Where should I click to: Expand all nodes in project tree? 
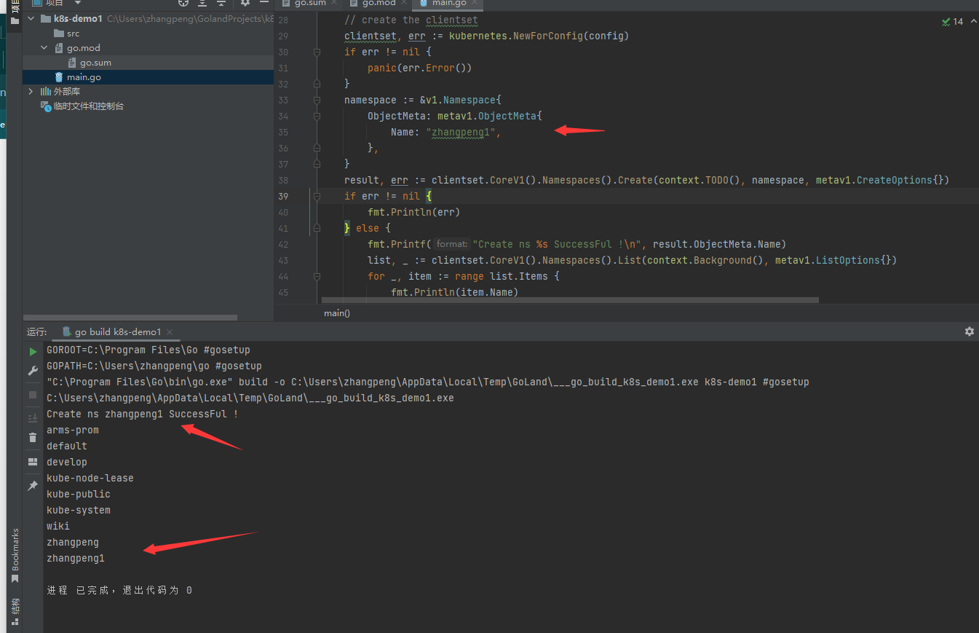202,3
